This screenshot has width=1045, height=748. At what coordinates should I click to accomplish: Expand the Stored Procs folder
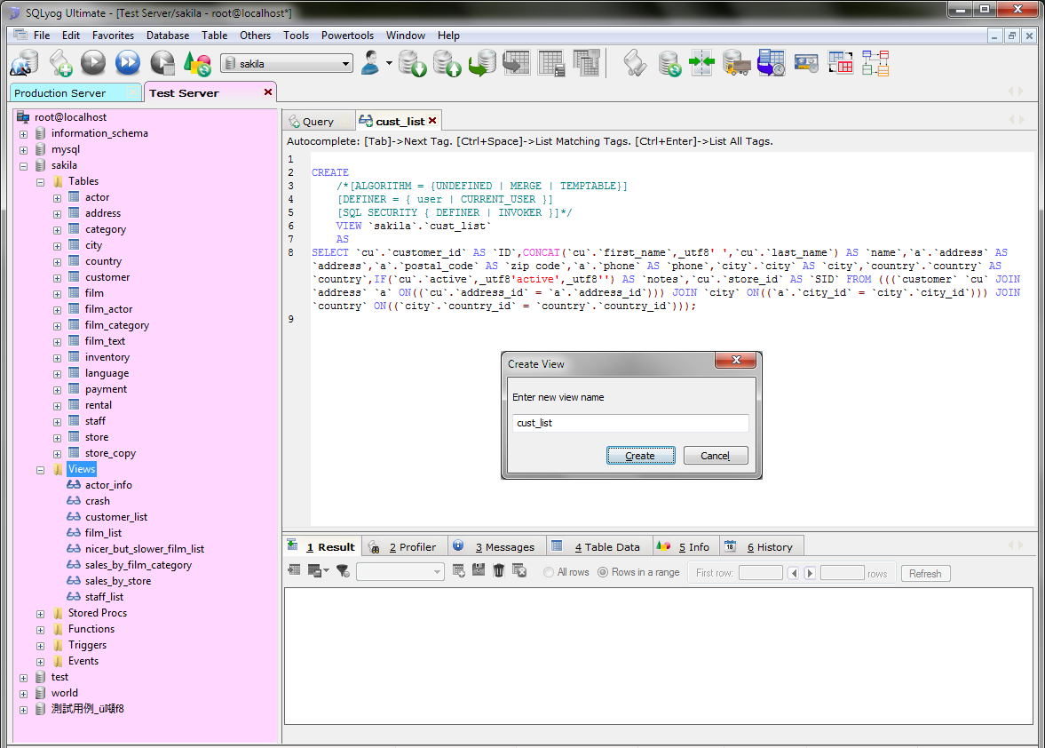pyautogui.click(x=41, y=614)
